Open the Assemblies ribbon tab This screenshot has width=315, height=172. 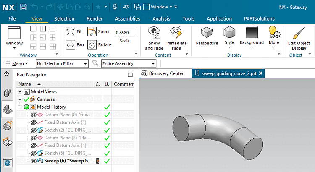coord(127,18)
